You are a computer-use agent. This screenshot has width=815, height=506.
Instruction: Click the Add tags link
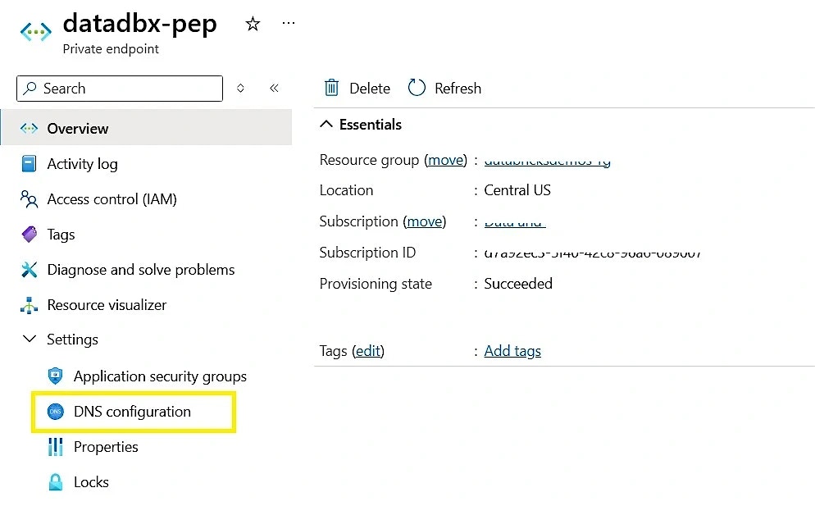512,351
